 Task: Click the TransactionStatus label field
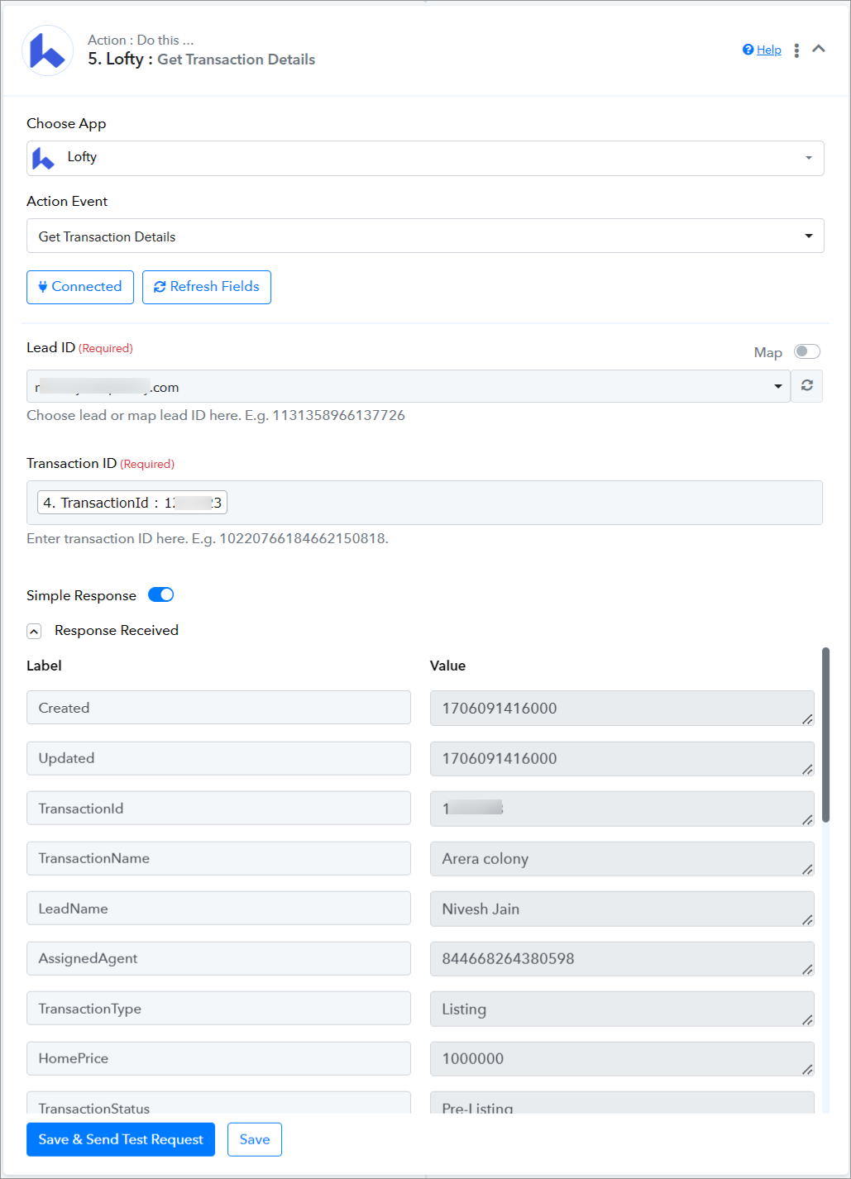(x=218, y=1103)
